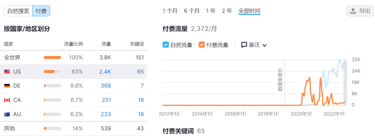Open CA traffic value 251
This screenshot has width=375, height=136.
106,100
